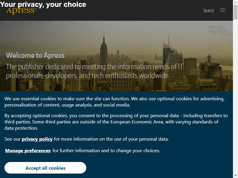Click the empty scrollbar track below thumb
238x178 pixels.
(x=235, y=97)
